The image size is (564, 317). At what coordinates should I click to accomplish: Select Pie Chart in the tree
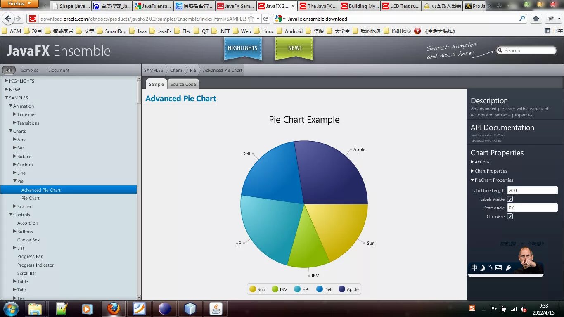[31, 198]
